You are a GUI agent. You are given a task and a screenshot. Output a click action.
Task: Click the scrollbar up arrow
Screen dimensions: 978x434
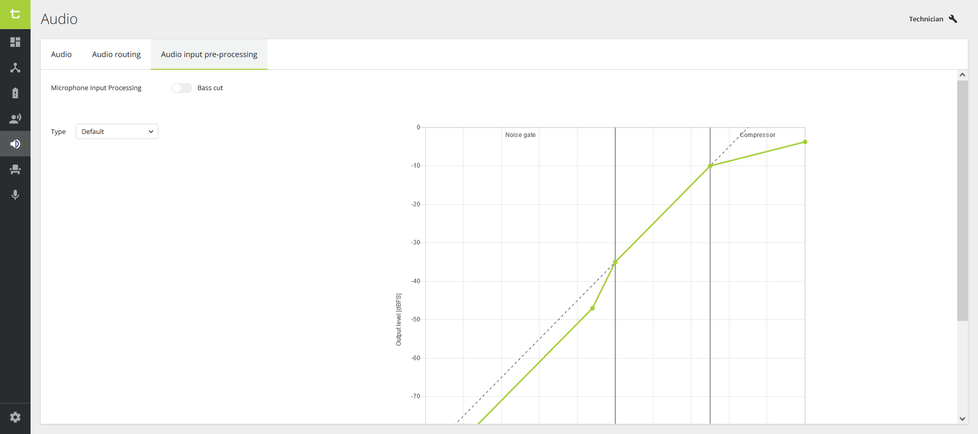tap(962, 75)
